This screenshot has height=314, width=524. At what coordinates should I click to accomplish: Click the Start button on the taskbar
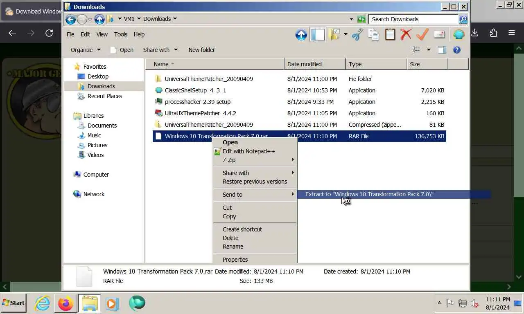coord(14,303)
